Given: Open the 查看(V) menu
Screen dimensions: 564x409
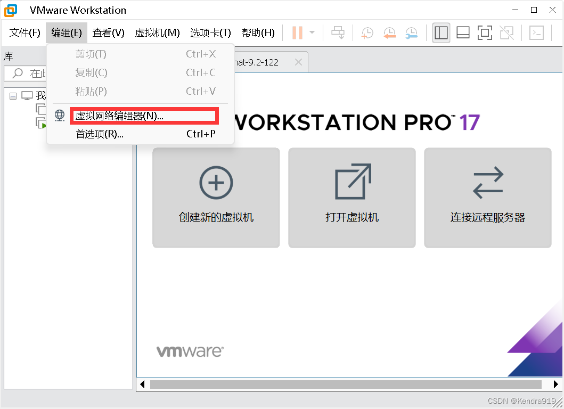Looking at the screenshot, I should [108, 32].
